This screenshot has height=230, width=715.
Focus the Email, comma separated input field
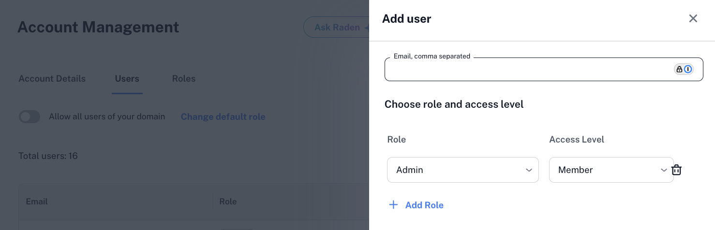pyautogui.click(x=527, y=70)
